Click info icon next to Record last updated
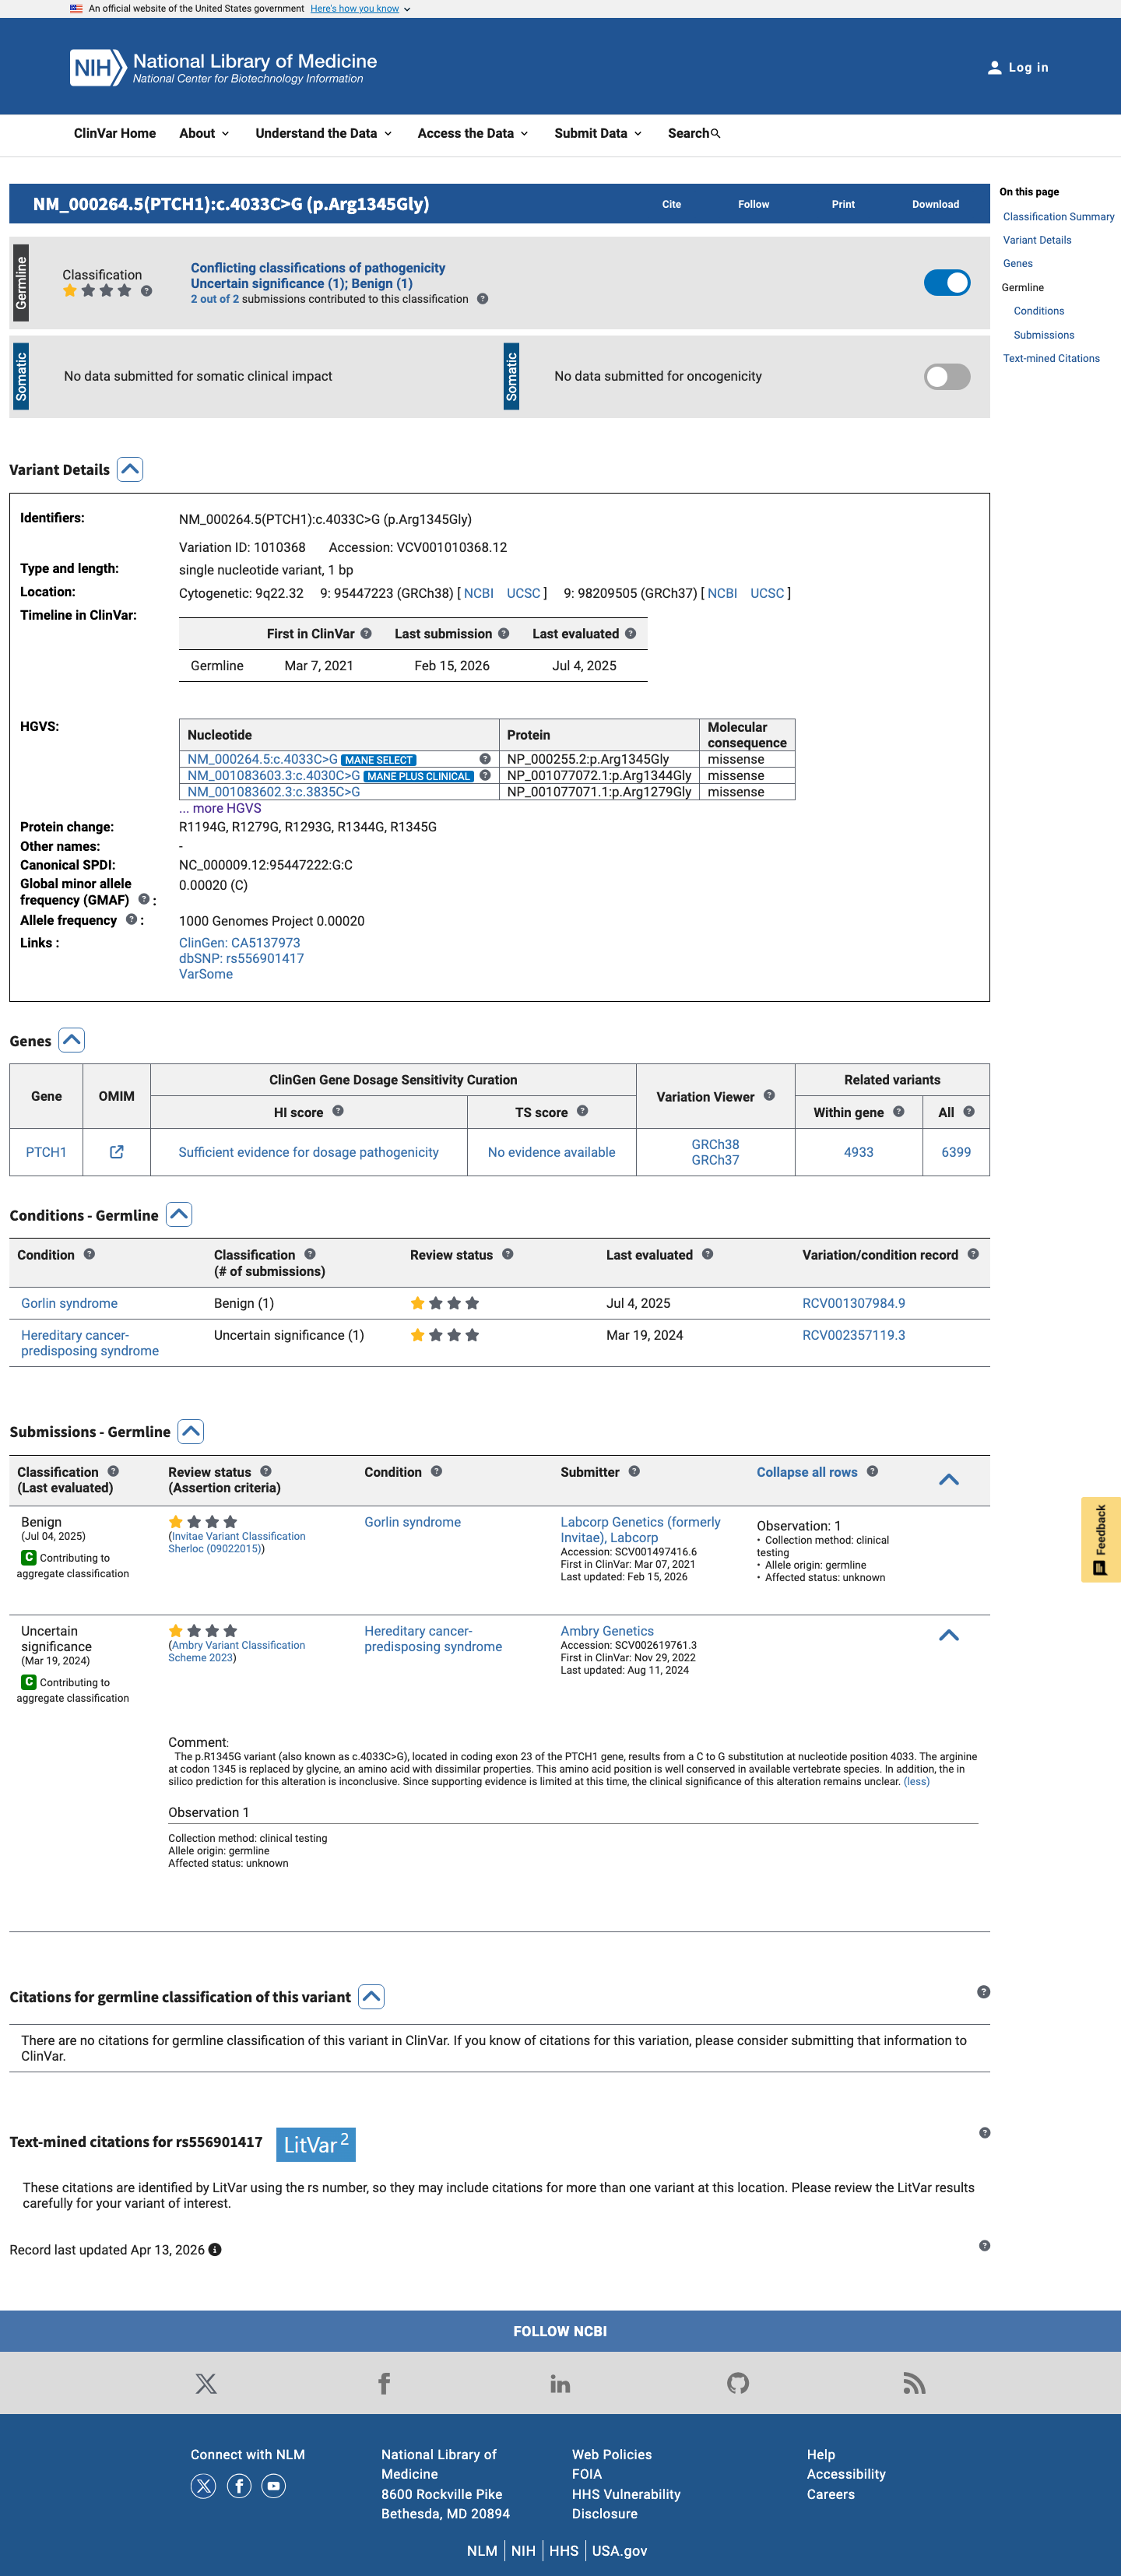Image resolution: width=1121 pixels, height=2576 pixels. (215, 2250)
